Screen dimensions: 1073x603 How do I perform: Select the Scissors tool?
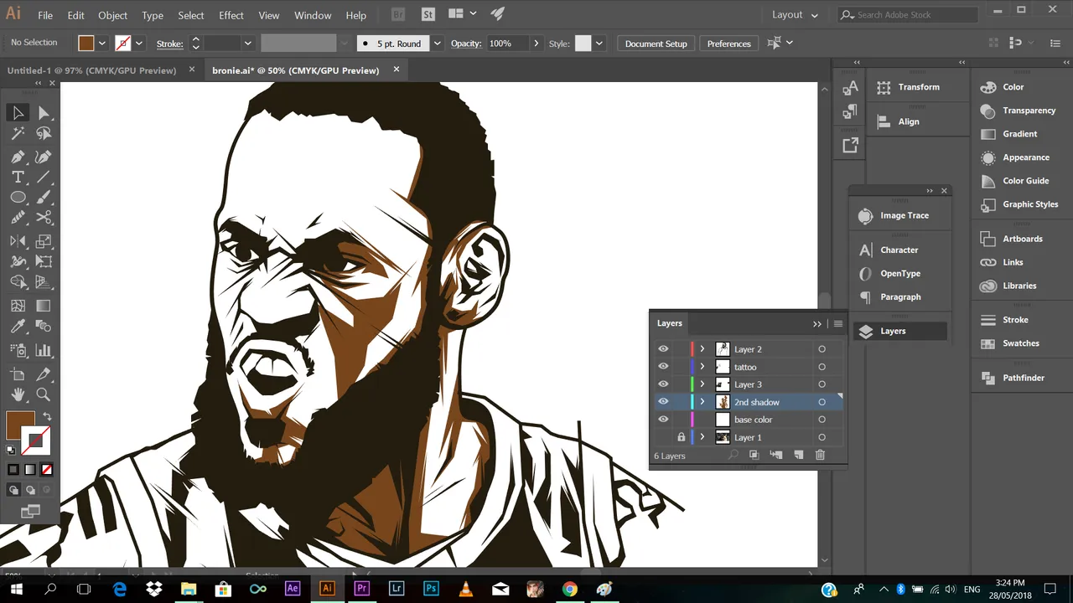pyautogui.click(x=44, y=218)
